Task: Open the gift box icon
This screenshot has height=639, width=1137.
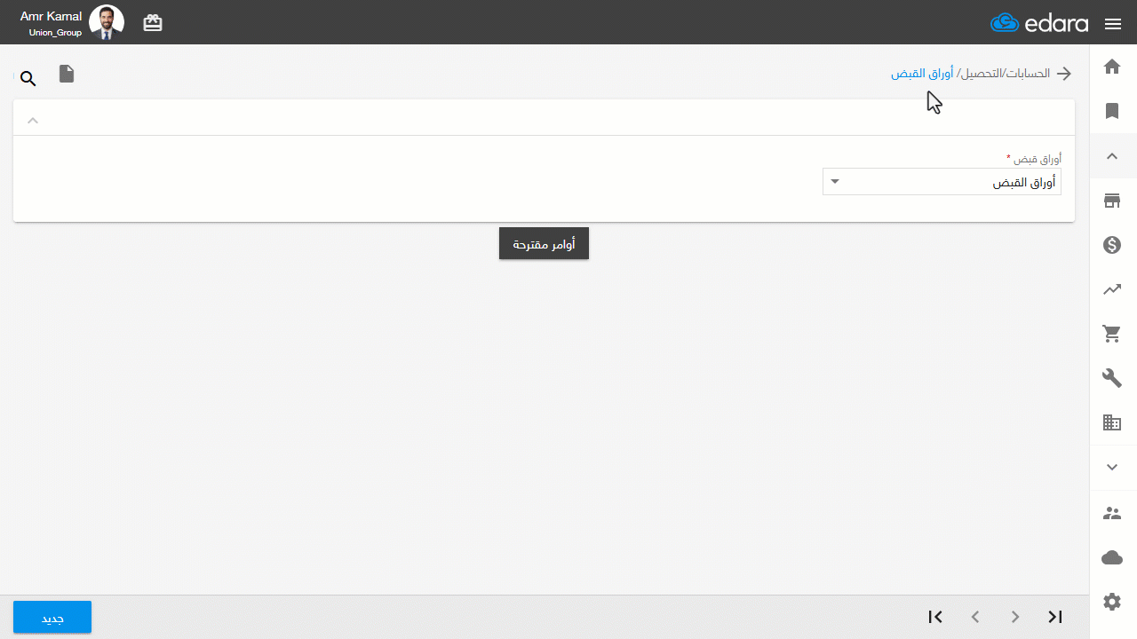Action: [153, 23]
